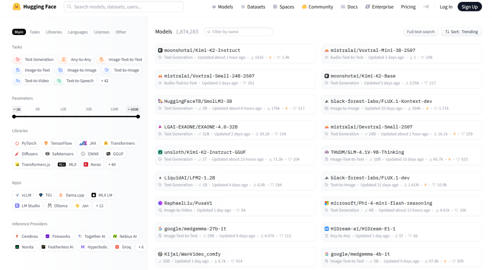Toggle the Fireworks provider filter
This screenshot has width=492, height=270.
click(x=58, y=236)
